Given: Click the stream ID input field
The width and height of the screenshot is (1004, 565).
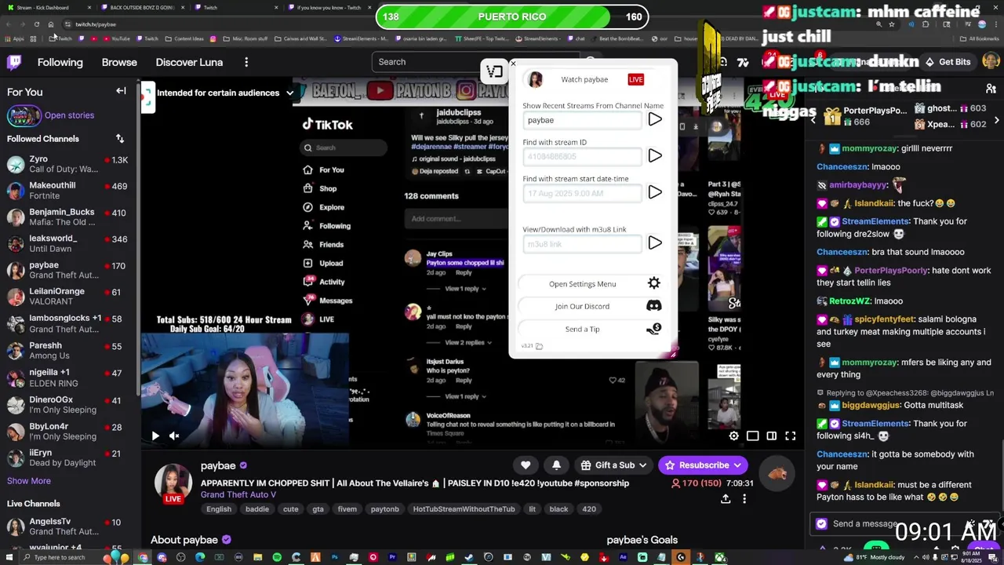Looking at the screenshot, I should 582,157.
